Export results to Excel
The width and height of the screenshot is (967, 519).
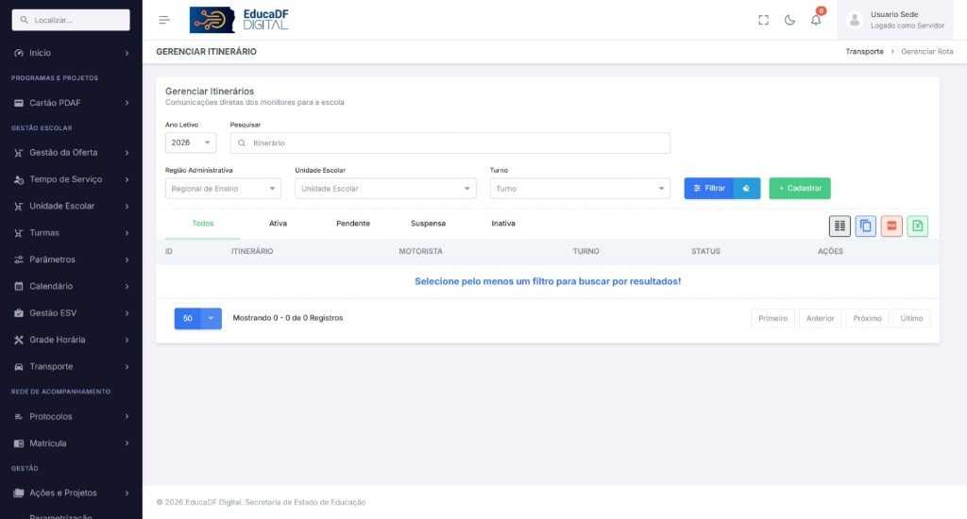pyautogui.click(x=918, y=226)
